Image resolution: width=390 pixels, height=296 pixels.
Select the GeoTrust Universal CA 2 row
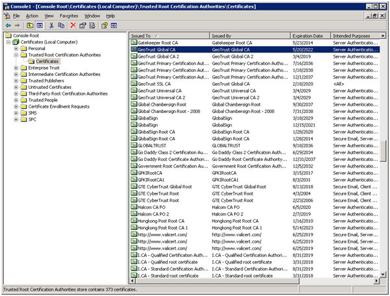click(255, 97)
